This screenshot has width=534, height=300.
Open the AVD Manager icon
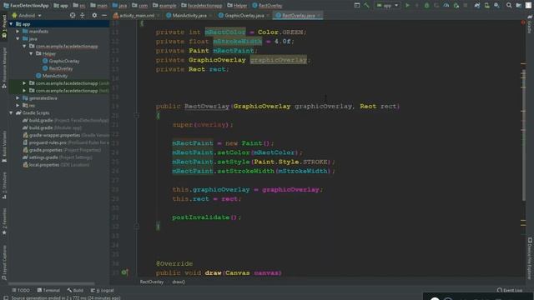click(x=487, y=6)
